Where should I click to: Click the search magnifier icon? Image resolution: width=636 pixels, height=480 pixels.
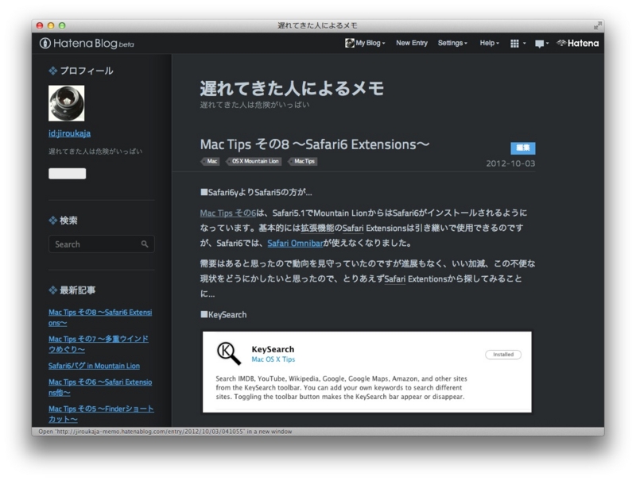(145, 244)
